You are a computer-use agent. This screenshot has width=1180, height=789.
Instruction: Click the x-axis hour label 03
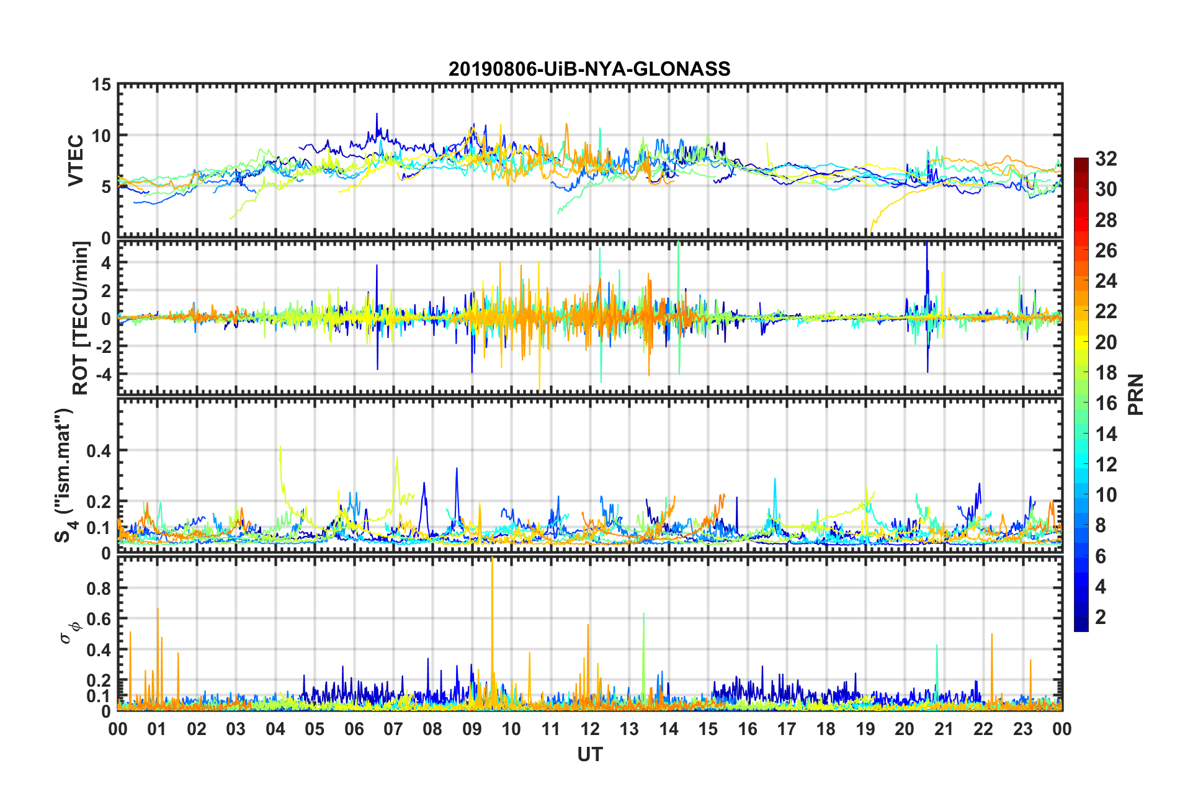[236, 729]
